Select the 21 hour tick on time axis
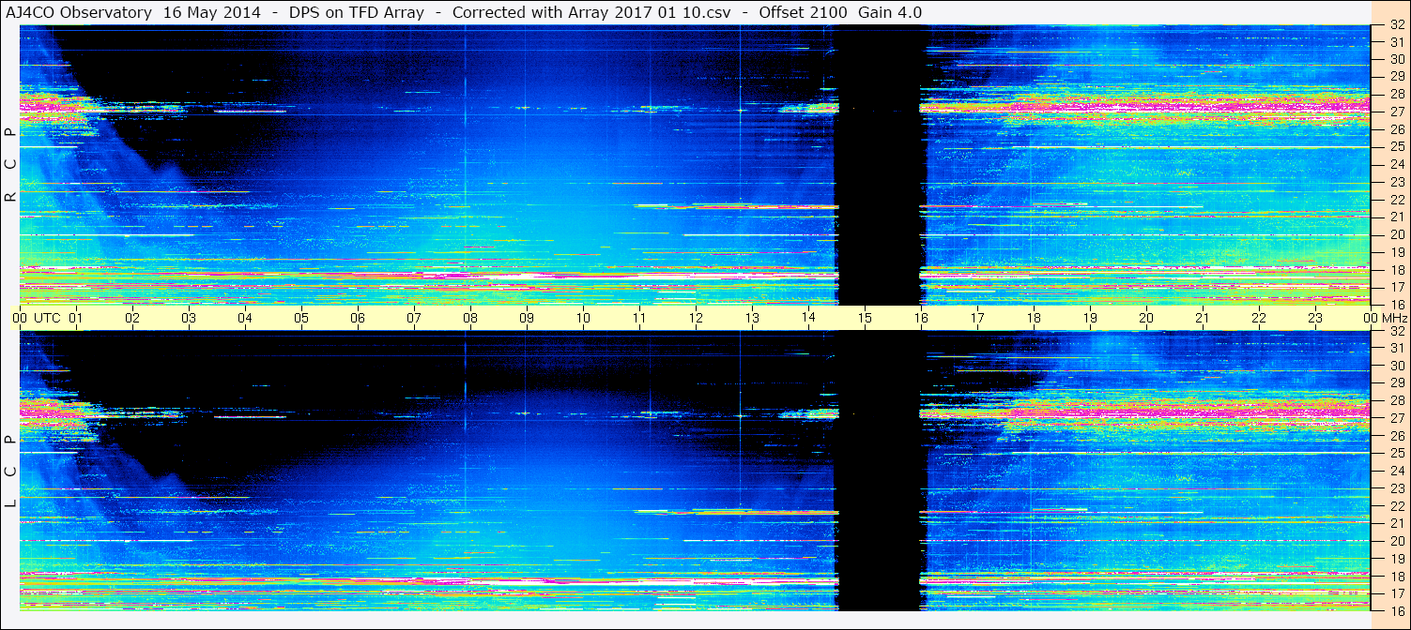The width and height of the screenshot is (1411, 630). (x=1203, y=318)
